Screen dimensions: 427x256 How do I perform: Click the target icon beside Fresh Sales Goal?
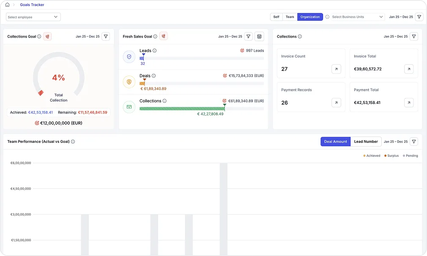click(163, 36)
